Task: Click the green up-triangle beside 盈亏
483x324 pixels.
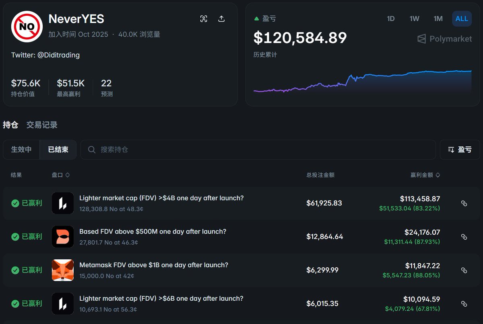Action: (x=256, y=18)
